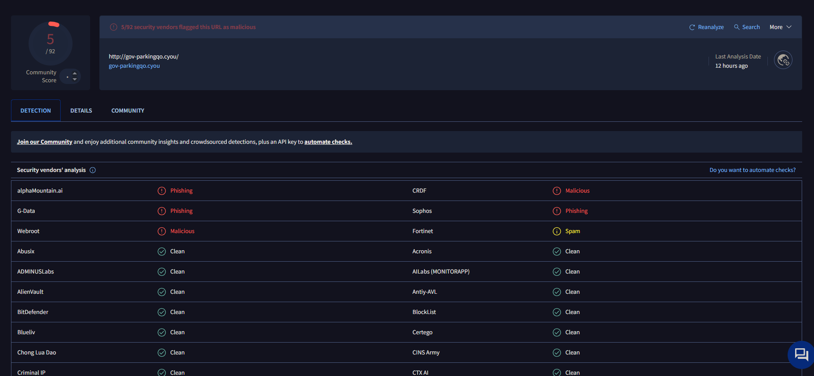
Task: Click the ADMINUSLabs Clean checkmark icon
Action: point(162,272)
